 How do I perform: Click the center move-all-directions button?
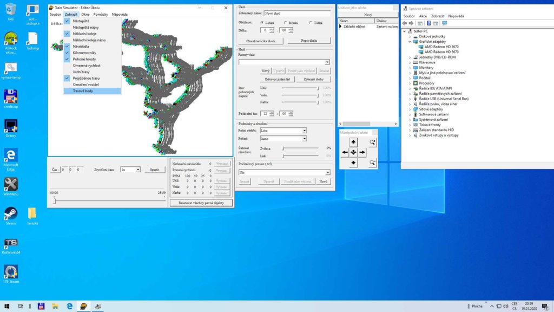point(353,152)
